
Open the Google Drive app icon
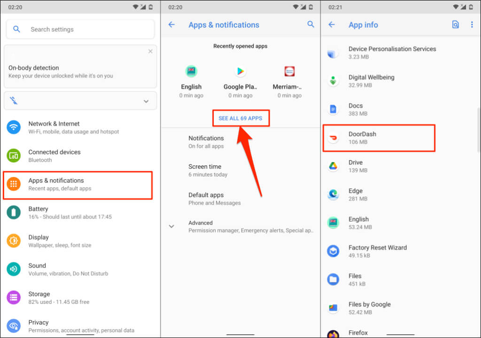tap(333, 166)
